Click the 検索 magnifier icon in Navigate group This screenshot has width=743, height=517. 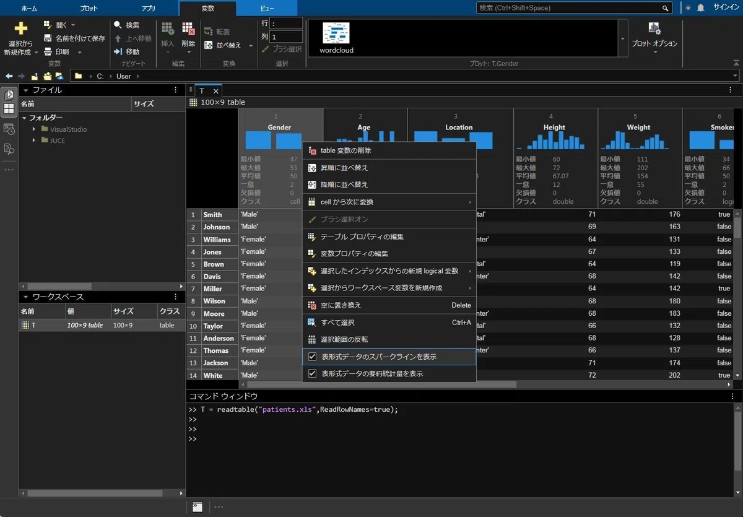118,25
